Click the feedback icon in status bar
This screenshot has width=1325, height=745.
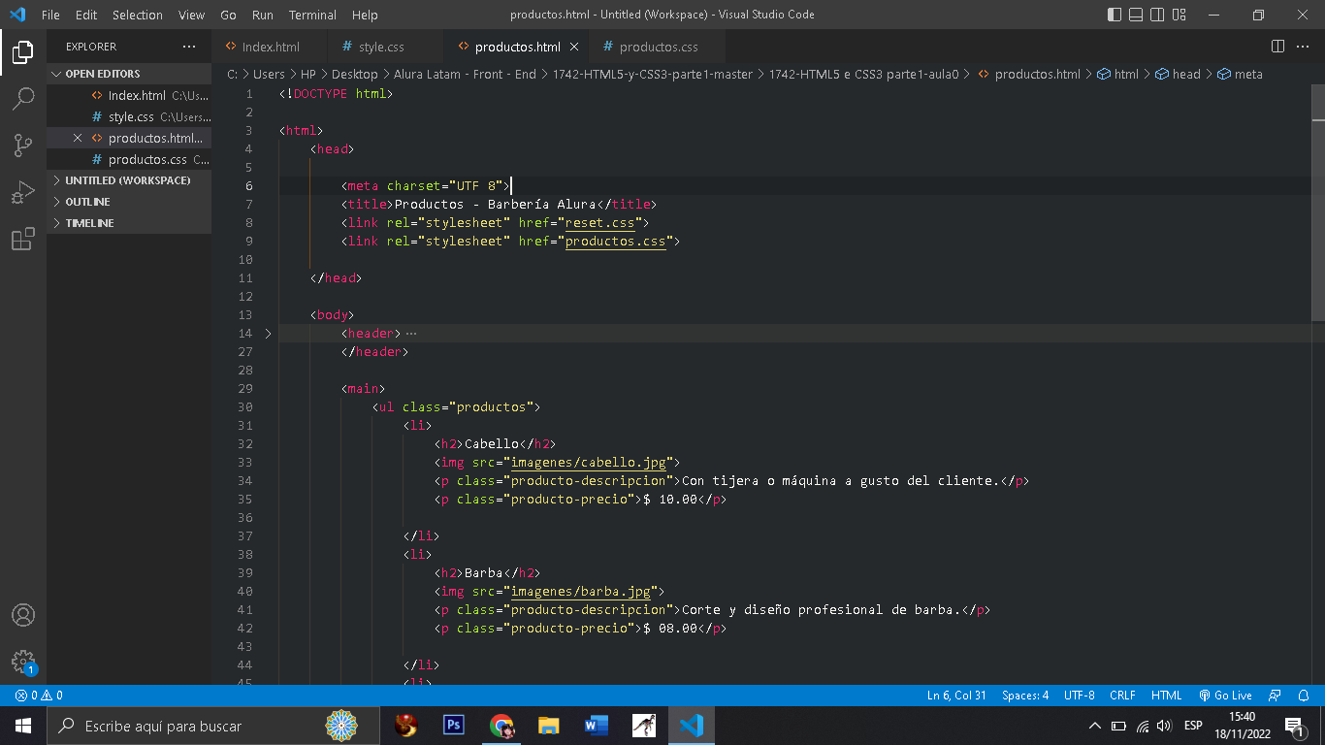coord(1276,696)
